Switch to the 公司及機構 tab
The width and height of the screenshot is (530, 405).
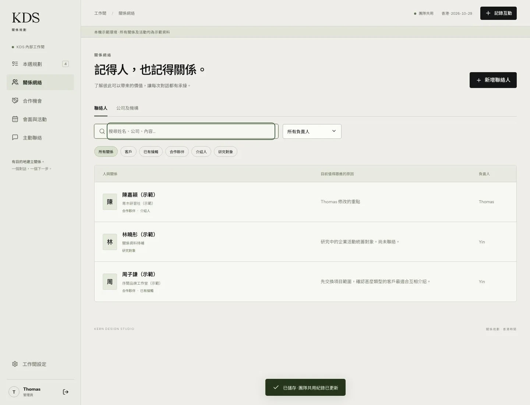127,108
